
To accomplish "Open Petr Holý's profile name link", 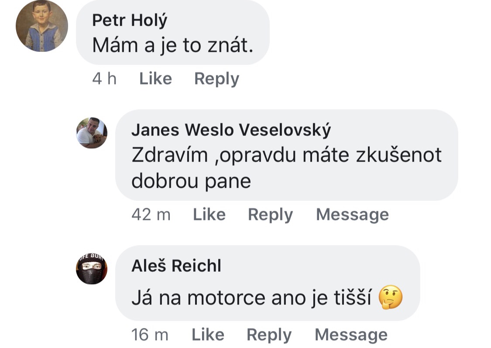I will pyautogui.click(x=130, y=20).
